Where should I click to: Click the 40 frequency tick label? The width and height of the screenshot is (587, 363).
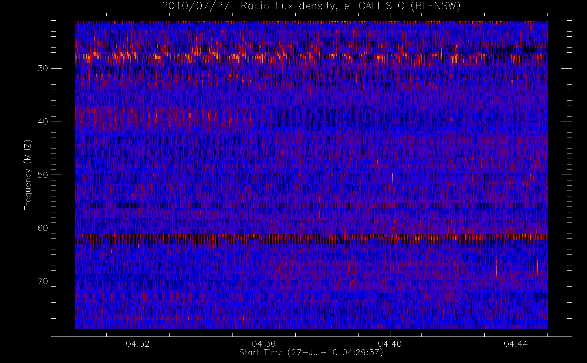click(x=42, y=122)
